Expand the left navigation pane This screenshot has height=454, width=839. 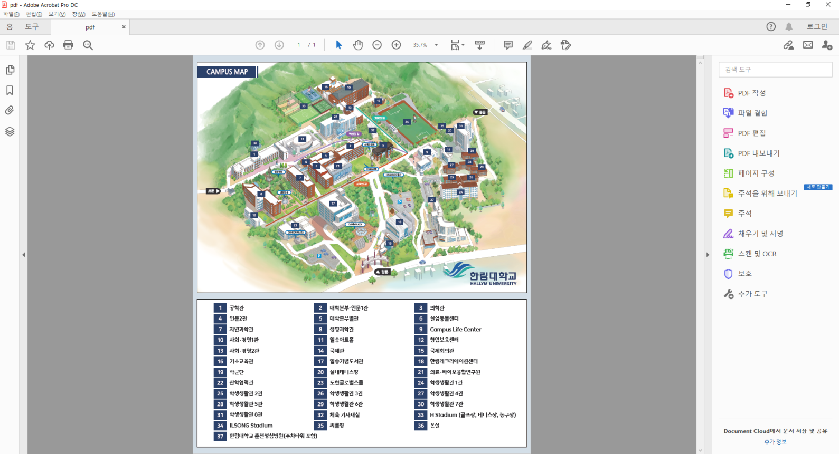coord(24,255)
